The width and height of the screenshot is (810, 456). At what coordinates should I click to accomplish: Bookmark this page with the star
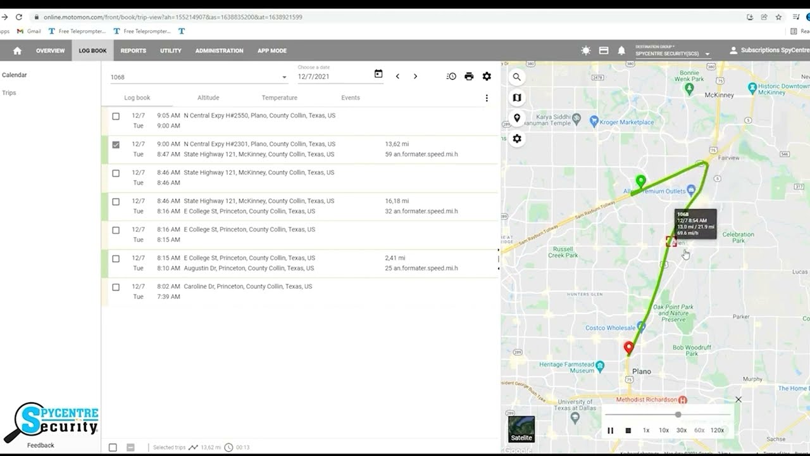coord(779,17)
